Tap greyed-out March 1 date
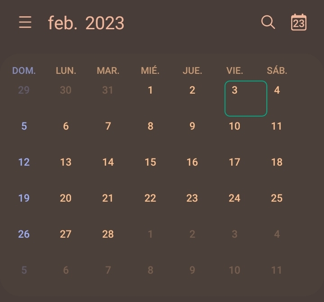 (x=150, y=234)
